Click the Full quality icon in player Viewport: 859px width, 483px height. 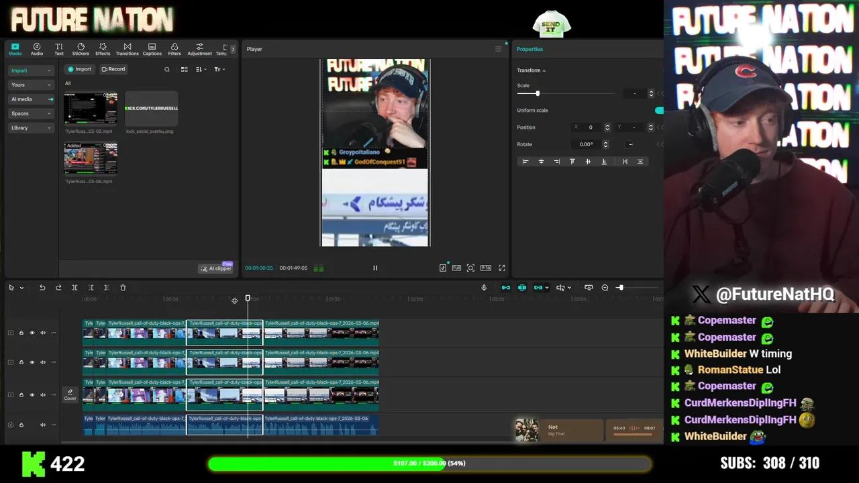456,268
